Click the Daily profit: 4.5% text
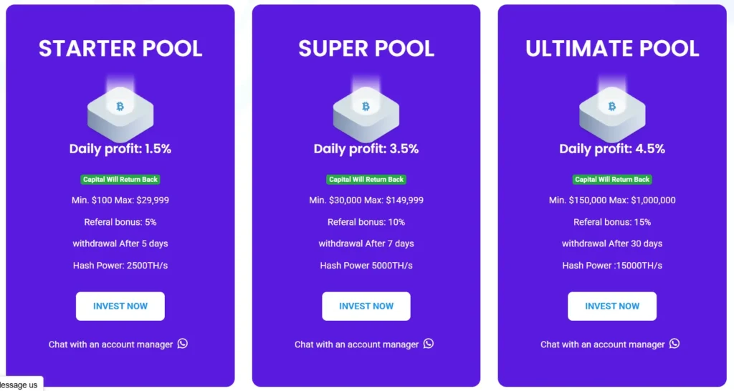Image resolution: width=734 pixels, height=391 pixels. (612, 149)
